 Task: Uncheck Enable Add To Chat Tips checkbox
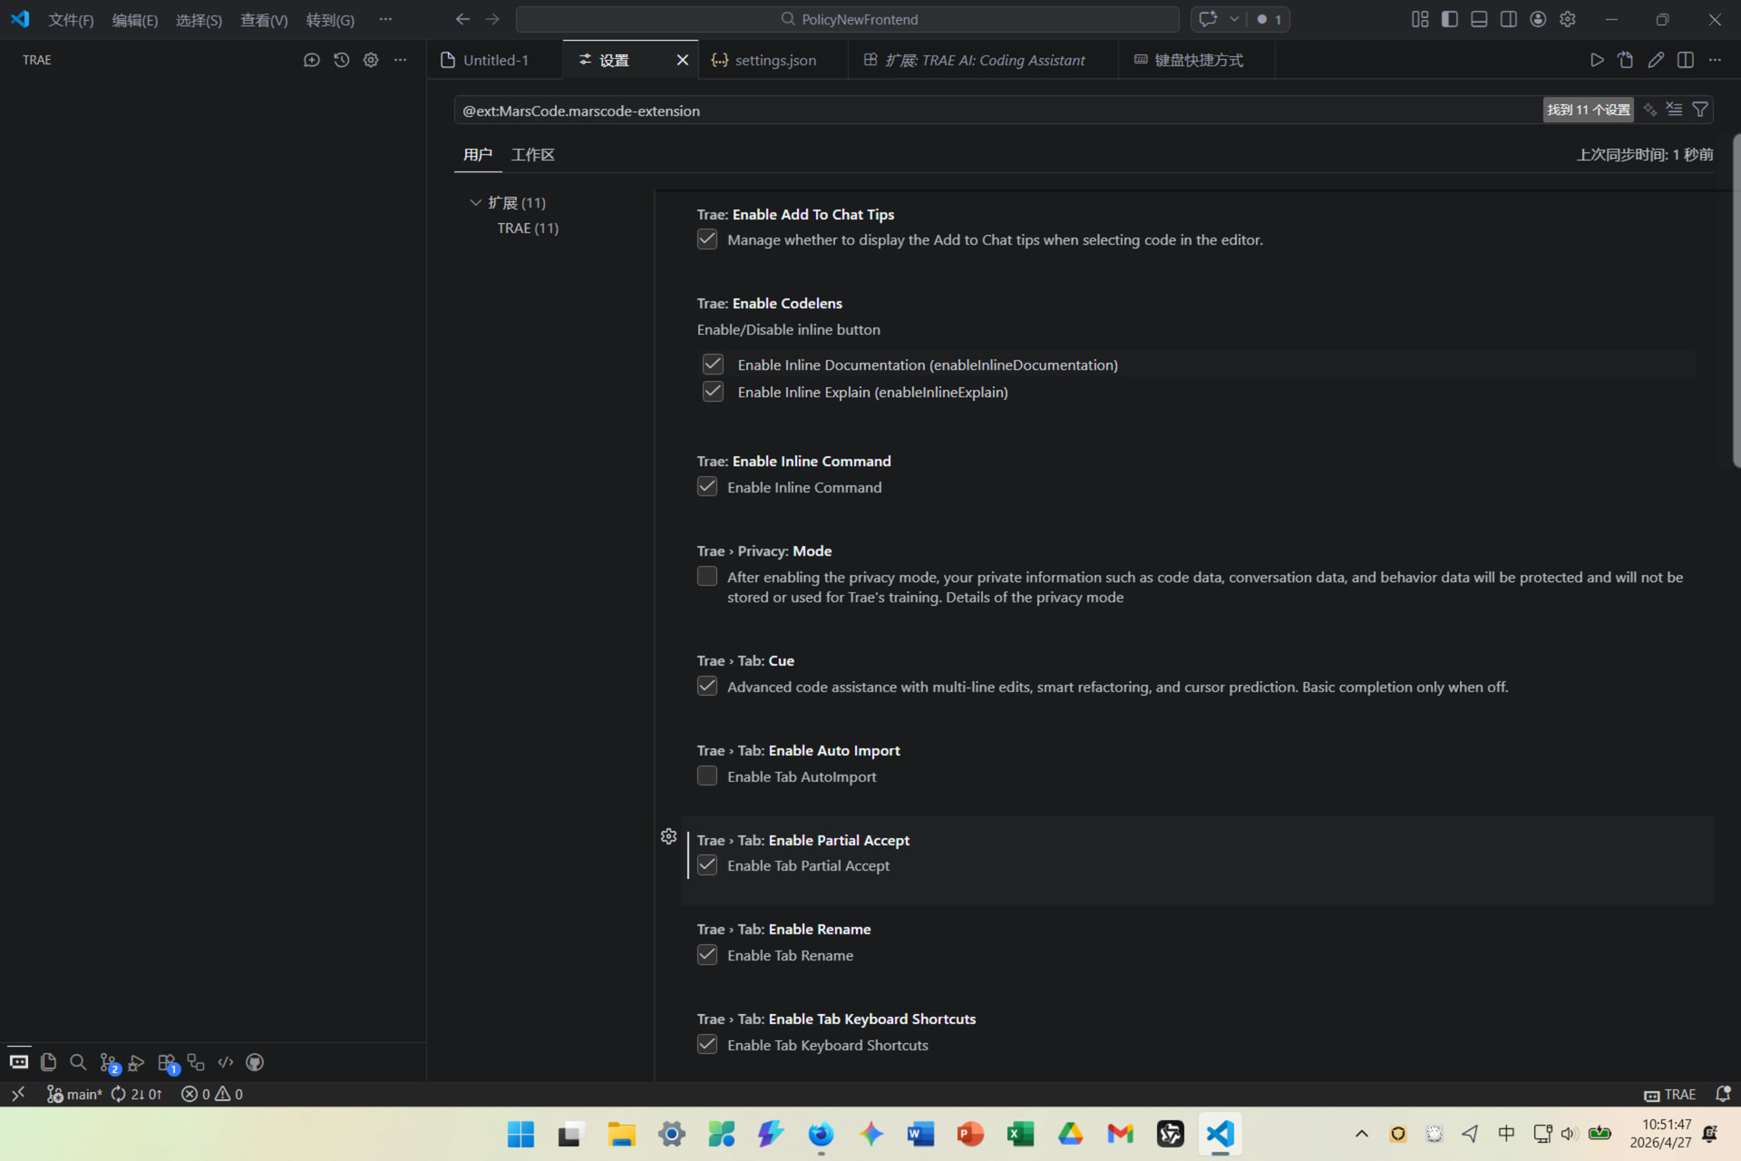[x=707, y=239]
